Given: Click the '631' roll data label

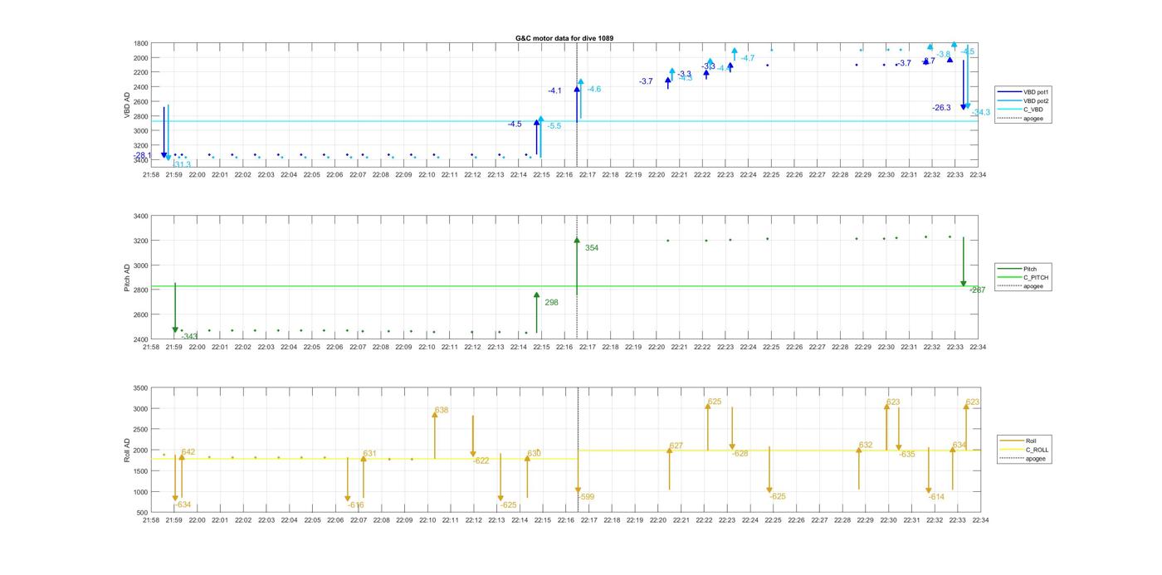Looking at the screenshot, I should point(369,454).
